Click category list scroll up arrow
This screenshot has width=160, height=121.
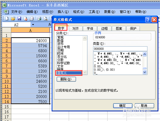[x=85, y=38]
